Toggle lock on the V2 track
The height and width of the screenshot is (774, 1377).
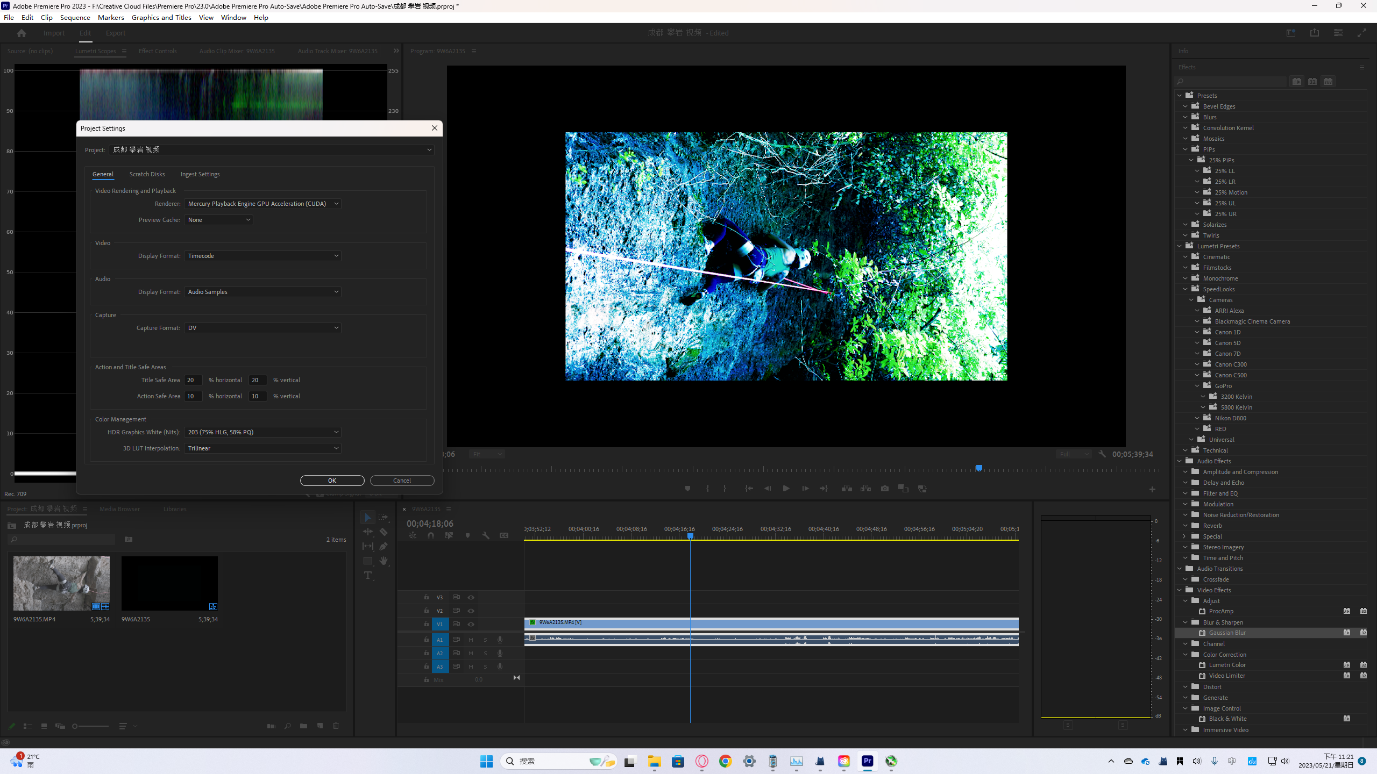(x=427, y=611)
